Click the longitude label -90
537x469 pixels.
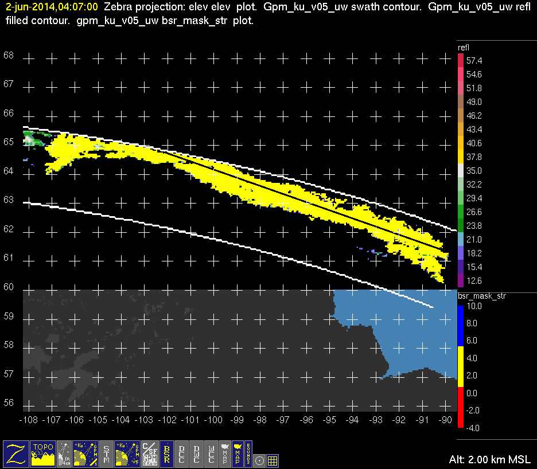click(x=445, y=420)
